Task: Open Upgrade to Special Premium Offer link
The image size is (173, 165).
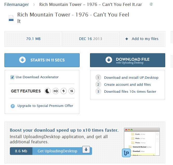Action: click(x=45, y=106)
